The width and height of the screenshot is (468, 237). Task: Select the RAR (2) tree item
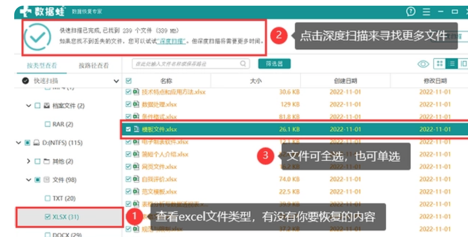click(x=62, y=124)
